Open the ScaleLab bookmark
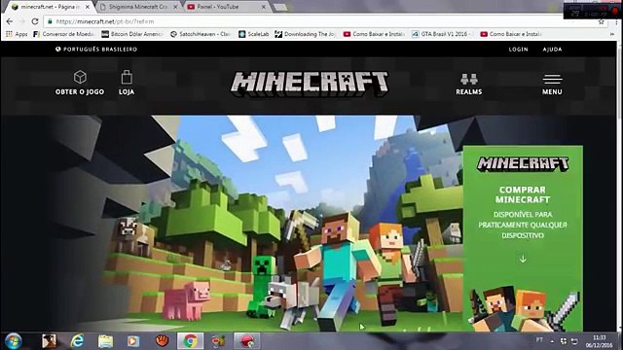 pos(253,34)
